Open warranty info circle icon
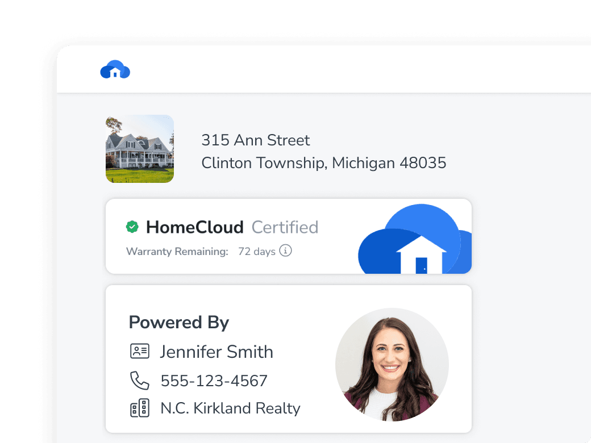This screenshot has height=443, width=591. pyautogui.click(x=285, y=250)
